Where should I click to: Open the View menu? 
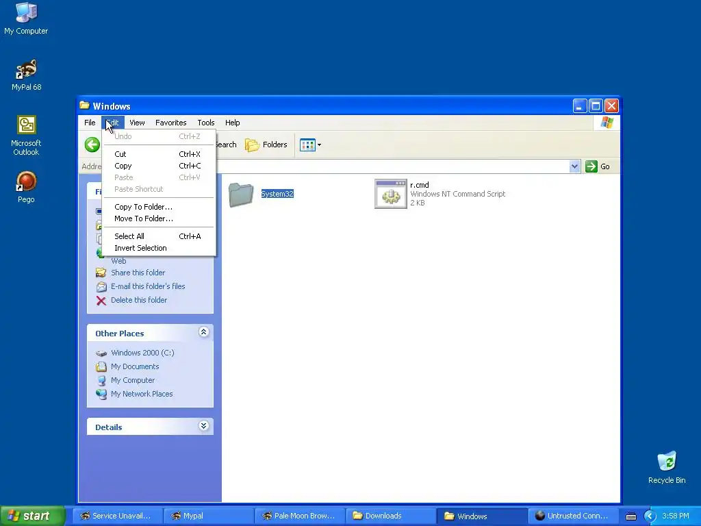click(137, 123)
